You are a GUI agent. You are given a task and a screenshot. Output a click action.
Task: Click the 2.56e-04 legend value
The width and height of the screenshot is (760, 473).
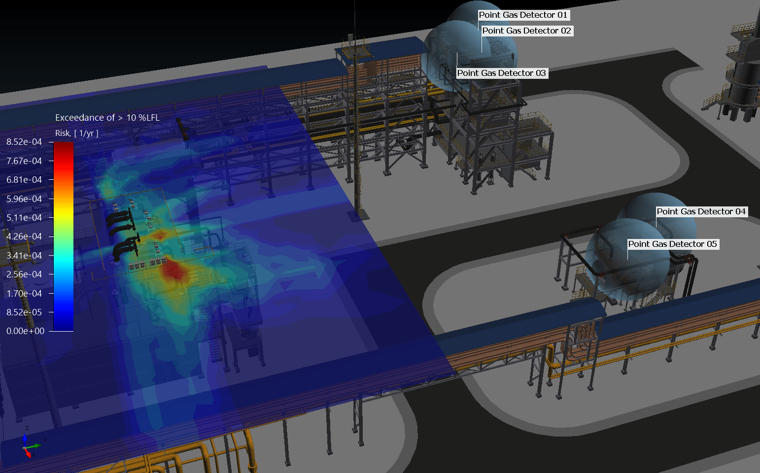coord(24,274)
